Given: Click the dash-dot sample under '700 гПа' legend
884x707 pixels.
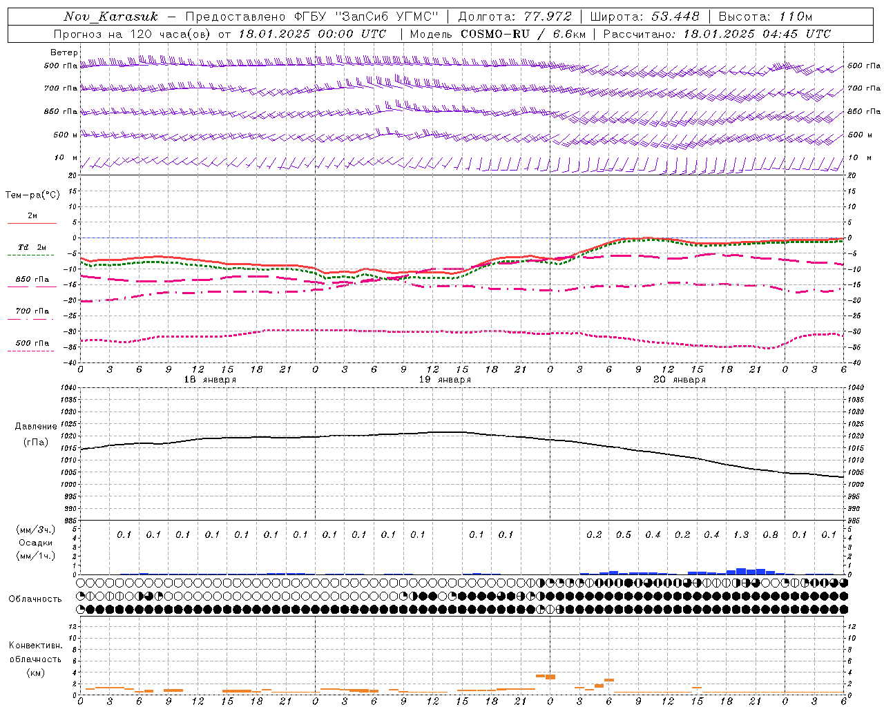Looking at the screenshot, I should [x=31, y=319].
